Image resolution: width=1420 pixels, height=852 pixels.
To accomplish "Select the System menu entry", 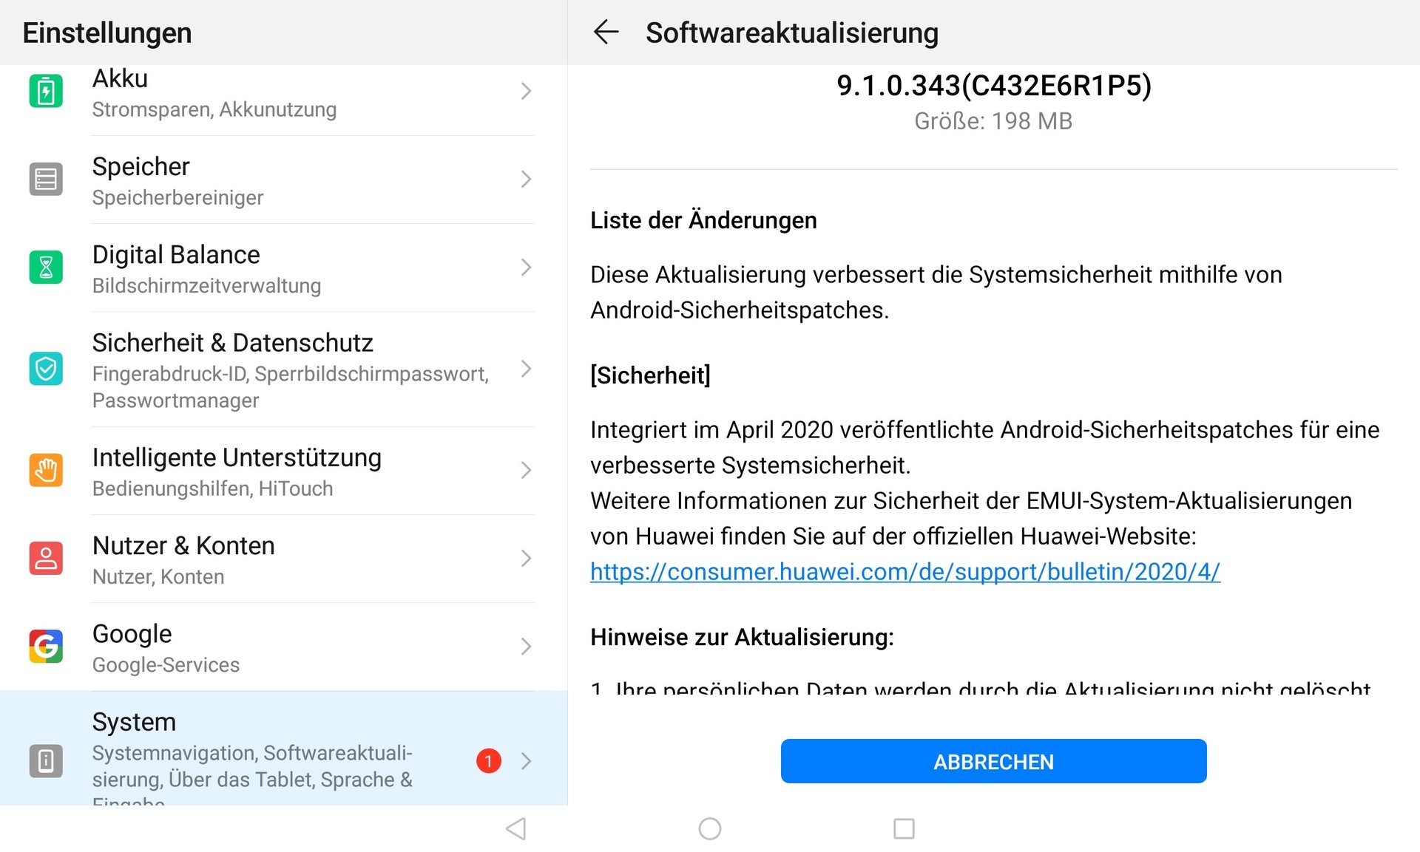I will [284, 749].
